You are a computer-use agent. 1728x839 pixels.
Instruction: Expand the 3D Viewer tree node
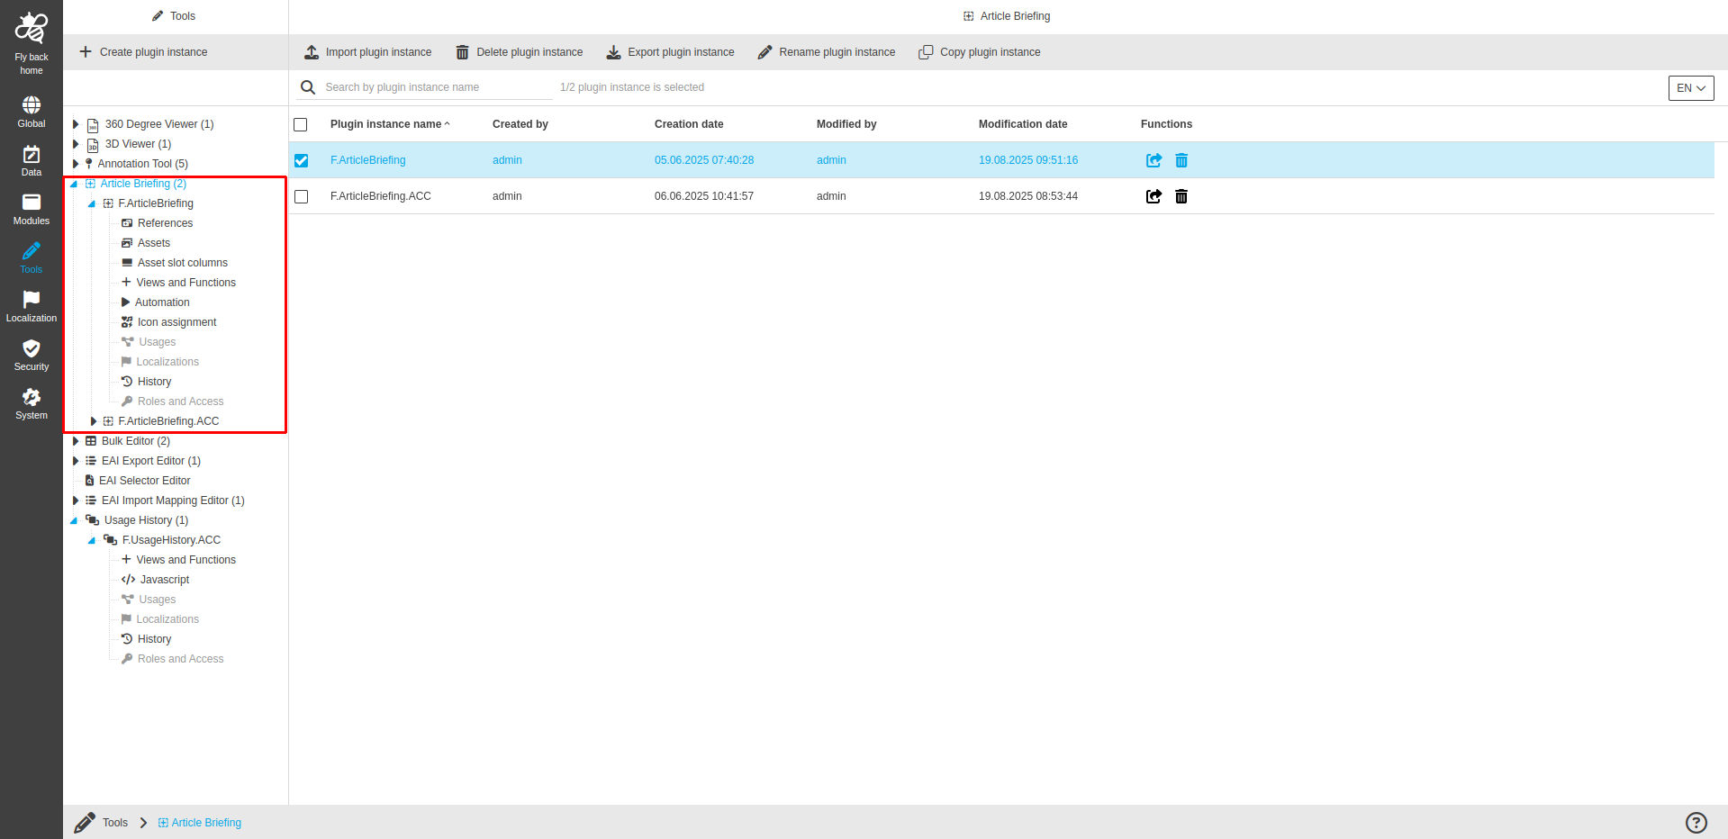76,144
